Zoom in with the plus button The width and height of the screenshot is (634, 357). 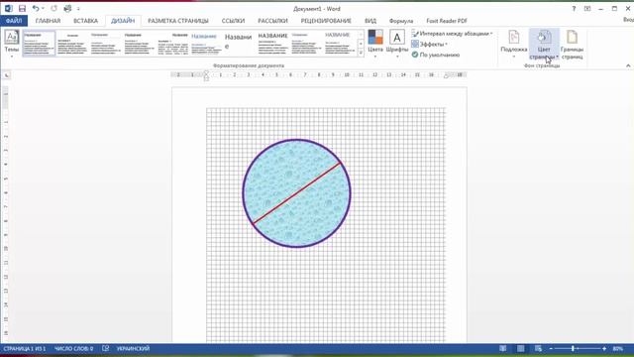click(604, 348)
